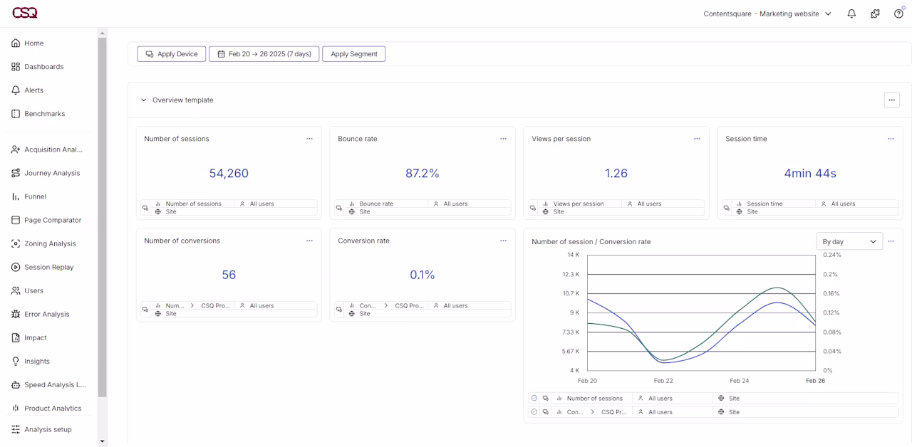Click the 0.1% conversion rate value
912x447 pixels.
click(x=423, y=275)
